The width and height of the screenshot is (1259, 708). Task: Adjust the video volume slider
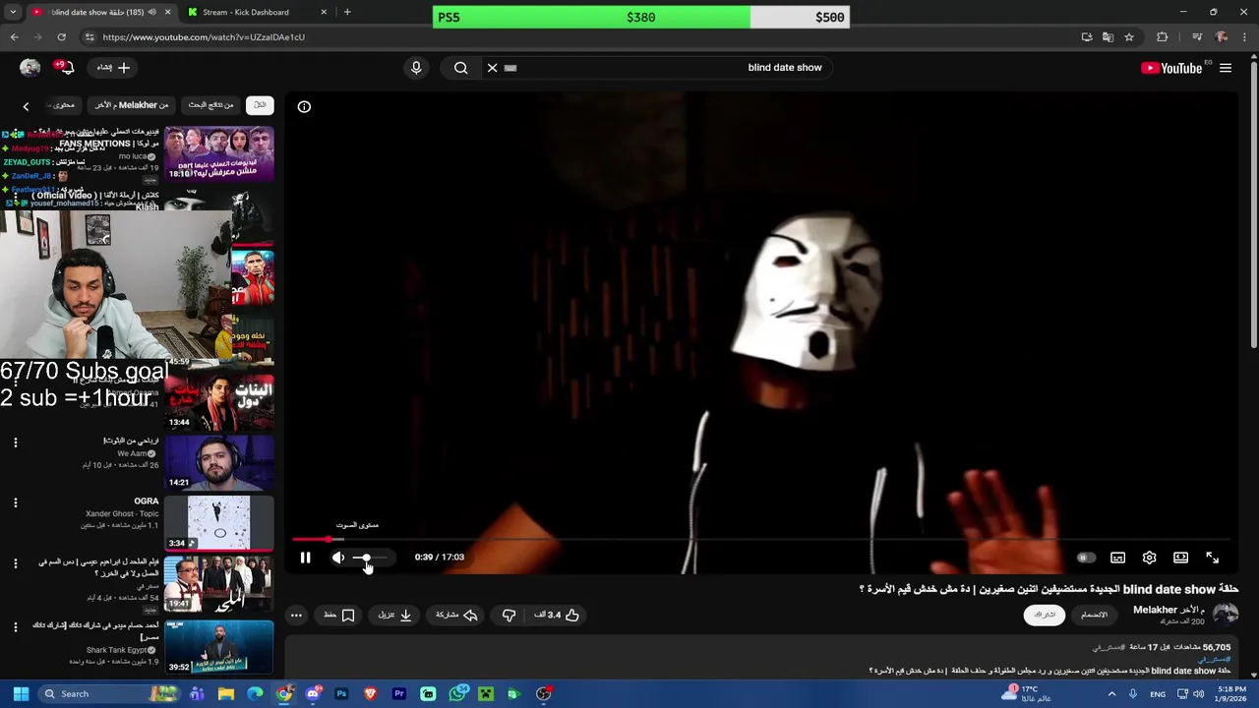[x=372, y=558]
